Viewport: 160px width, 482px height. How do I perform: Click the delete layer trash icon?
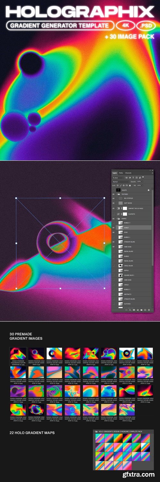pyautogui.click(x=149, y=310)
